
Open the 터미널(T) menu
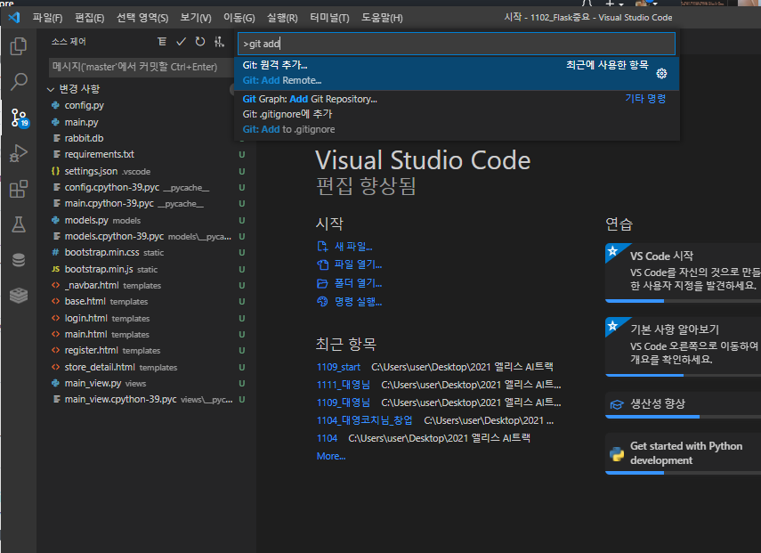329,18
